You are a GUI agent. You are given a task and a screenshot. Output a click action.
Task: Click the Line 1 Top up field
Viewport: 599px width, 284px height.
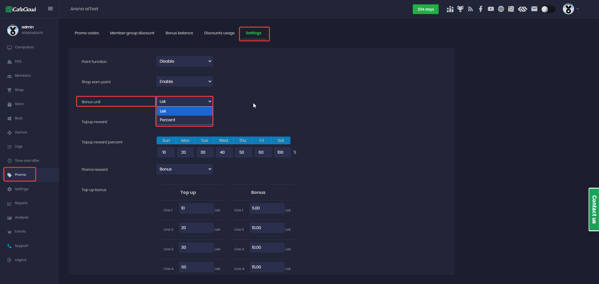click(x=196, y=208)
